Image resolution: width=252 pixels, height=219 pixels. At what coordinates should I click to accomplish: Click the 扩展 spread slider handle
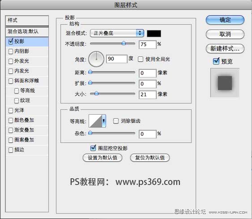(90, 83)
